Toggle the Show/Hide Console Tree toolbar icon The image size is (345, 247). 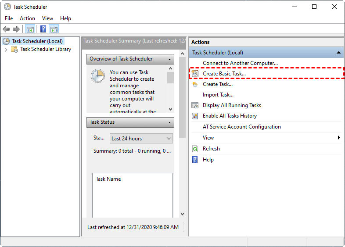(x=30, y=29)
